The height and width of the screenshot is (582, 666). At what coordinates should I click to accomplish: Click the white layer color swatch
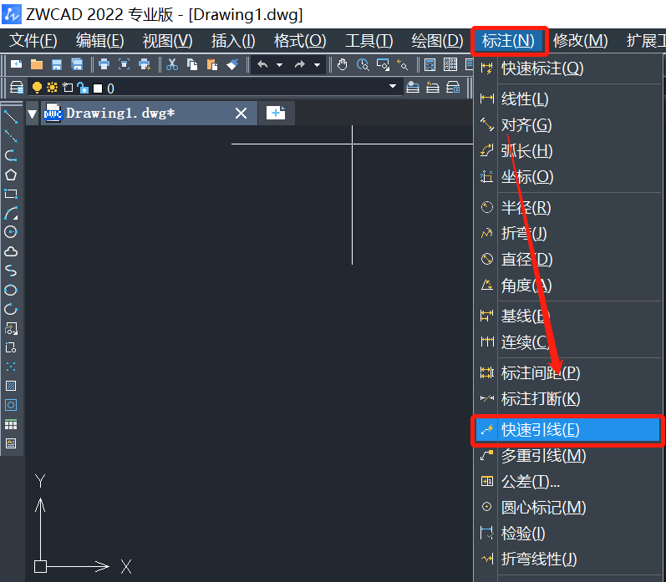click(x=98, y=89)
